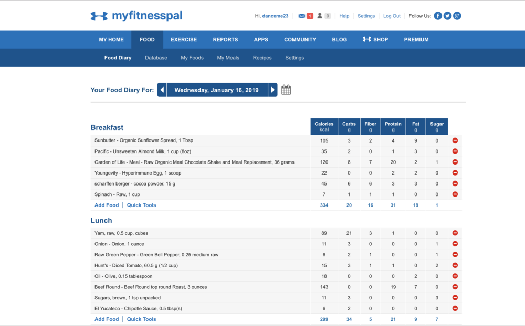Open the mail inbox envelope icon
This screenshot has width=525, height=326.
tap(301, 16)
